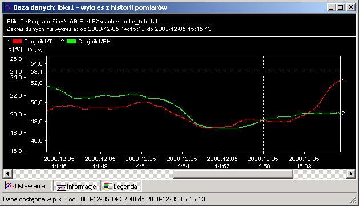Click the chart line icon beside Ustawienia

click(x=9, y=185)
